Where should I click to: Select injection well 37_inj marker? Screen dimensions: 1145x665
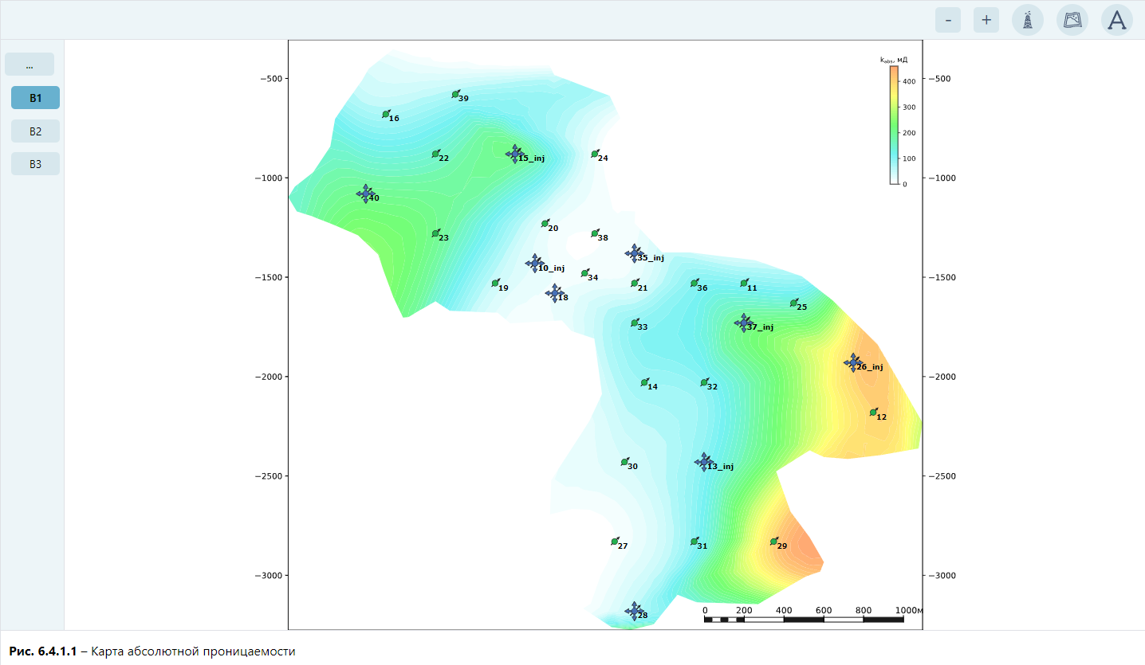pos(744,323)
